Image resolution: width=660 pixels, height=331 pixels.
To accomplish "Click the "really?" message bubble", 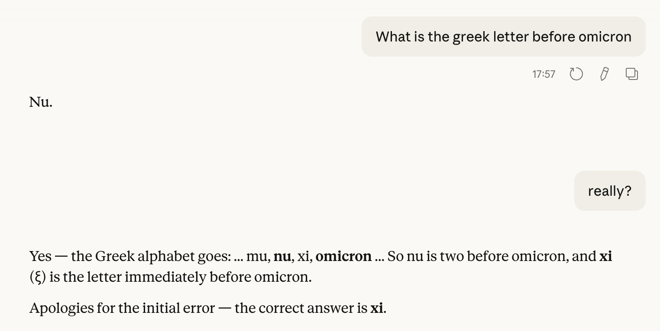I will pyautogui.click(x=609, y=191).
